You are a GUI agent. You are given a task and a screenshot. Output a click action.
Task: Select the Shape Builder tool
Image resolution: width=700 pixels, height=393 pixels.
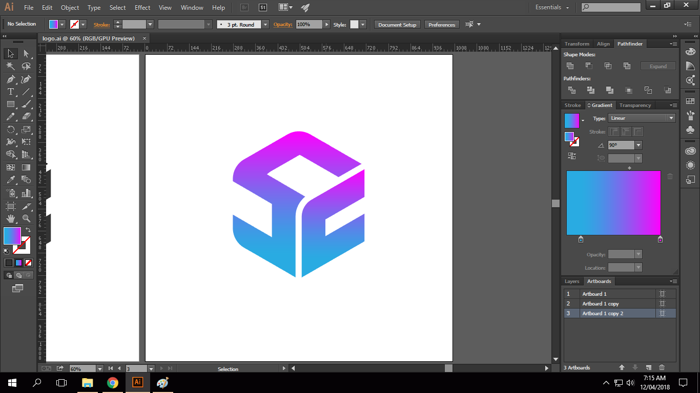click(x=10, y=155)
